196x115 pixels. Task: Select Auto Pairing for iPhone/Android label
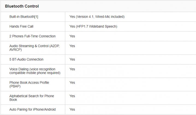pyautogui.click(x=32, y=109)
